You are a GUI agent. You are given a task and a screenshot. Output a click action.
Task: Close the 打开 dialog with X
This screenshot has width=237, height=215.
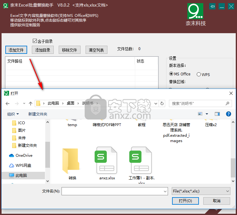(231, 93)
